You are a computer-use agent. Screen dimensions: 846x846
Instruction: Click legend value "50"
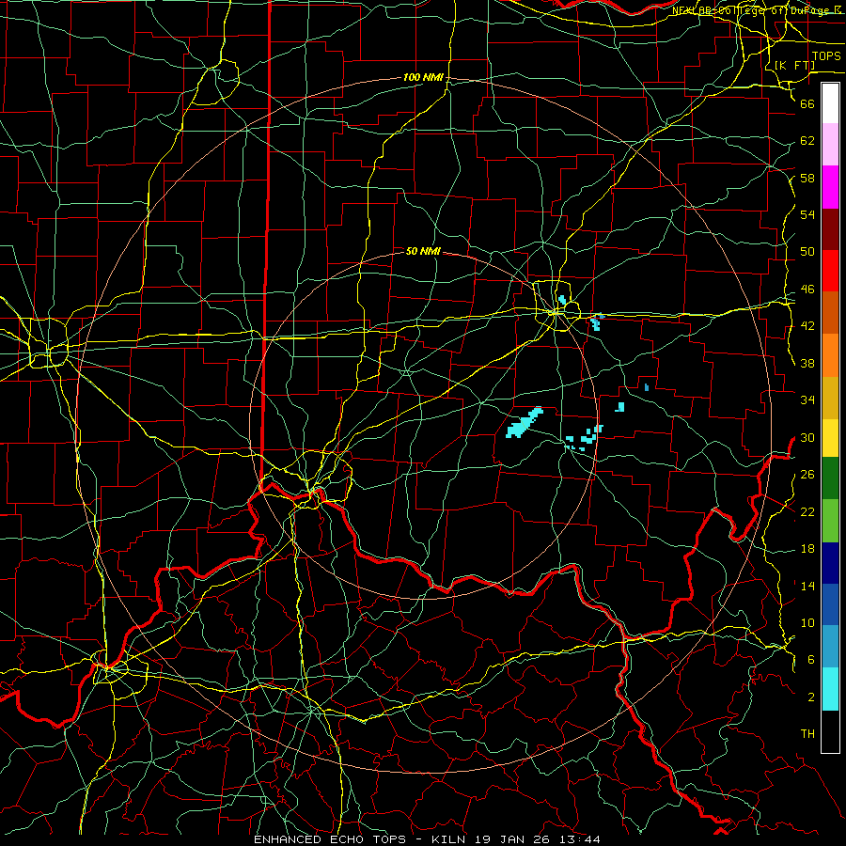[x=807, y=252]
